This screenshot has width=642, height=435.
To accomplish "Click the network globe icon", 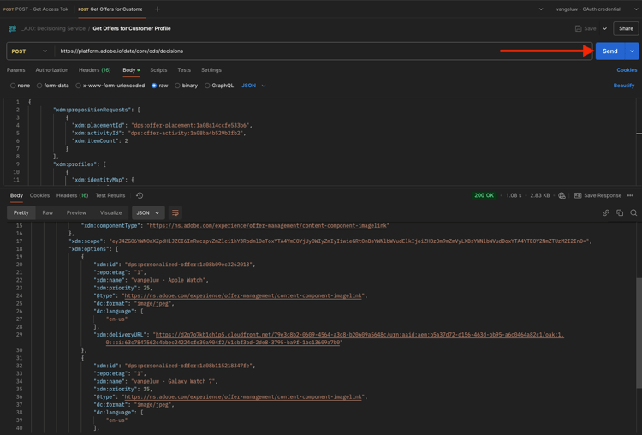I will pos(562,195).
